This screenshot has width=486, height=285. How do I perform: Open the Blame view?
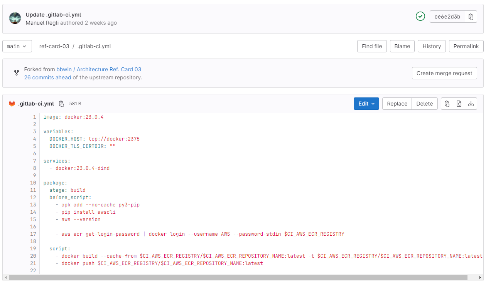(x=402, y=46)
